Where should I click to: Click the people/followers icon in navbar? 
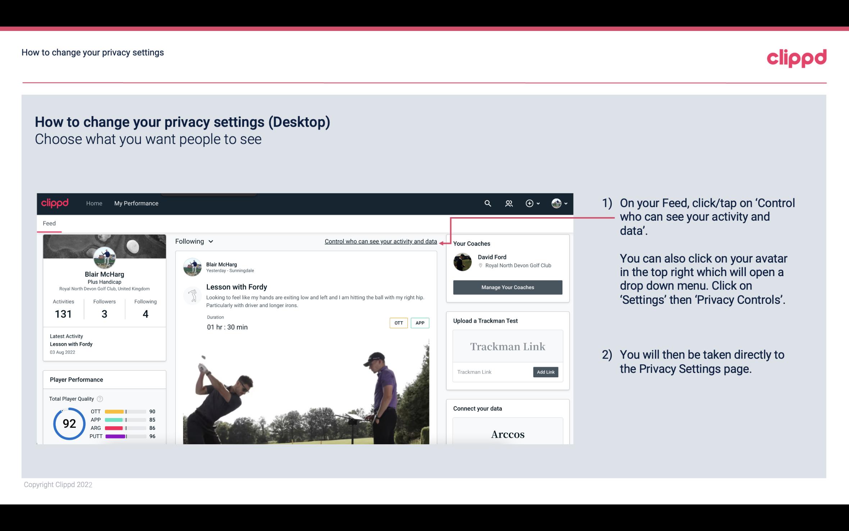[509, 203]
